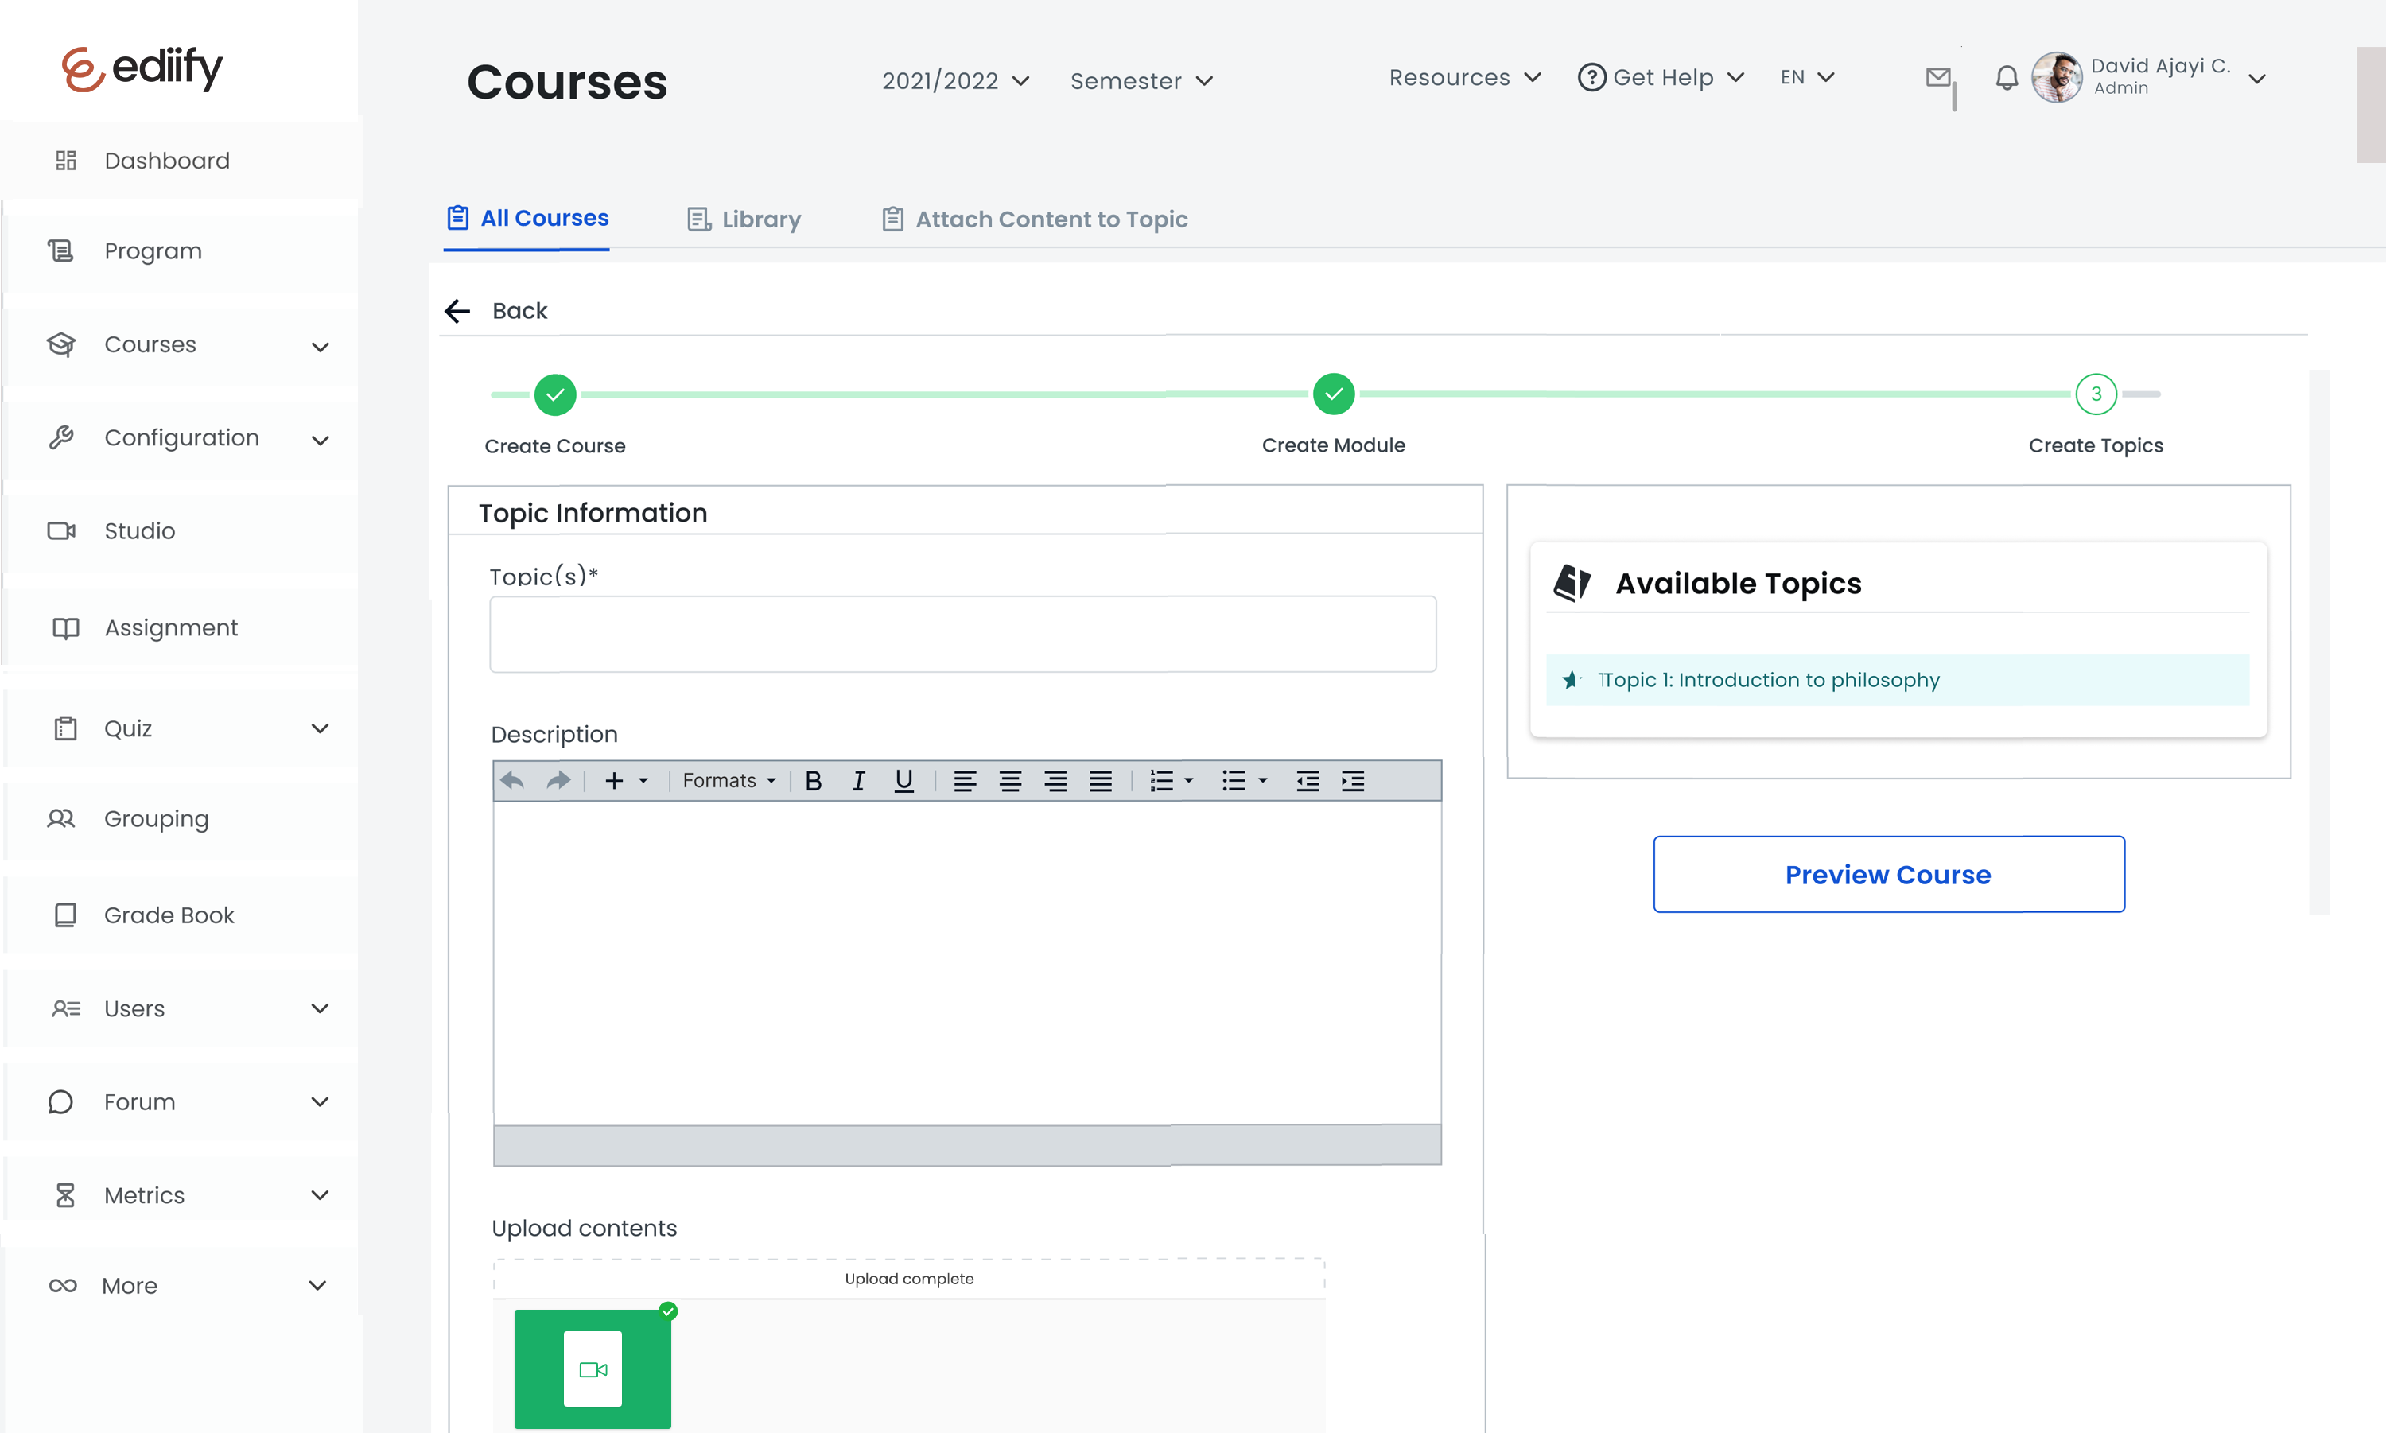Select center alignment in the editor toolbar
This screenshot has height=1433, width=2386.
1011,780
